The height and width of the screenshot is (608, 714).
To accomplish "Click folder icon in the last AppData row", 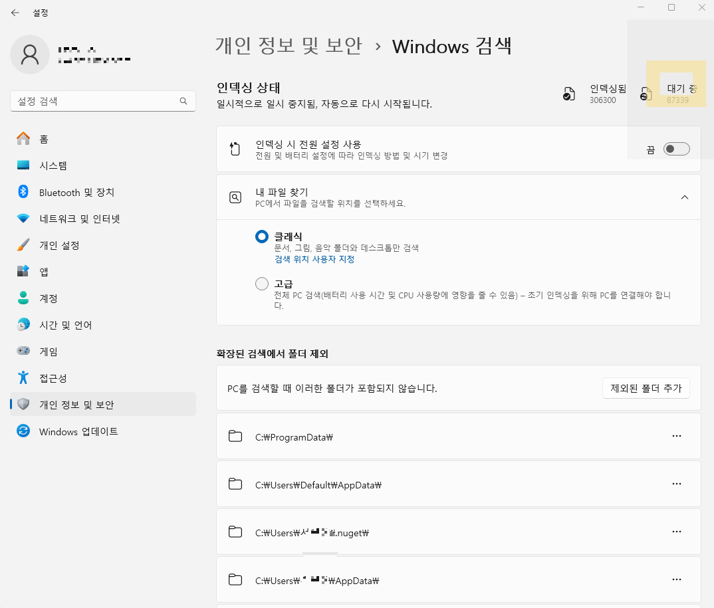I will click(x=235, y=579).
